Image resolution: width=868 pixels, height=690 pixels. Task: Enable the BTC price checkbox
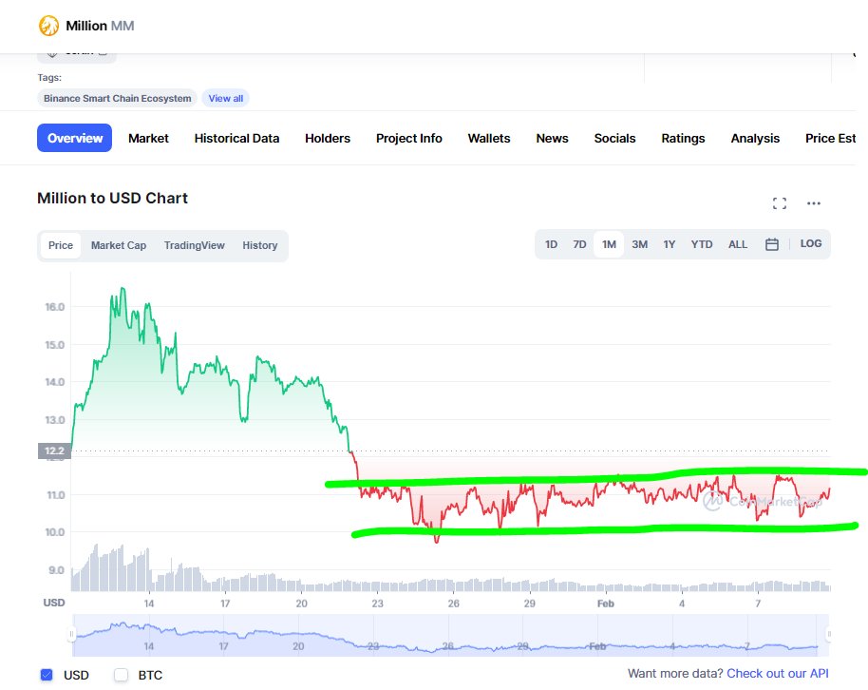point(121,675)
